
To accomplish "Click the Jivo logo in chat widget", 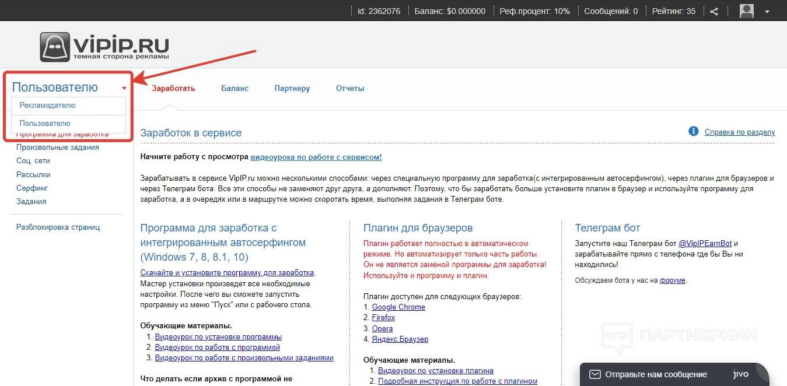I will (740, 374).
